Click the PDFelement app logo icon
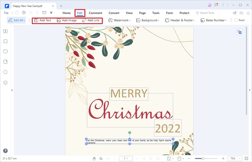Viewport: 252px width, 162px height. pos(7,6)
